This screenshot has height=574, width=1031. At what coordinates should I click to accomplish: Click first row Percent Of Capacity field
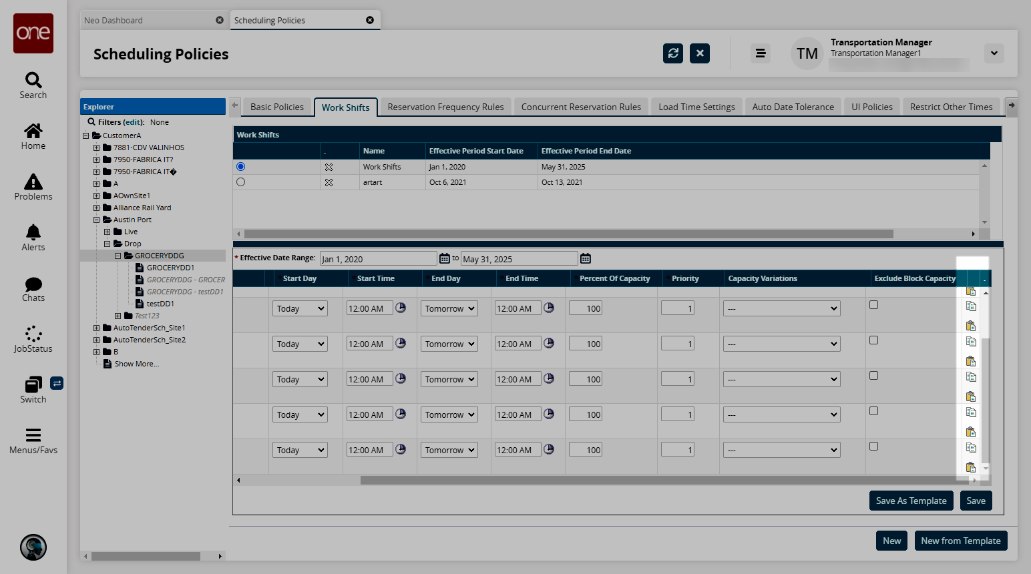(586, 308)
